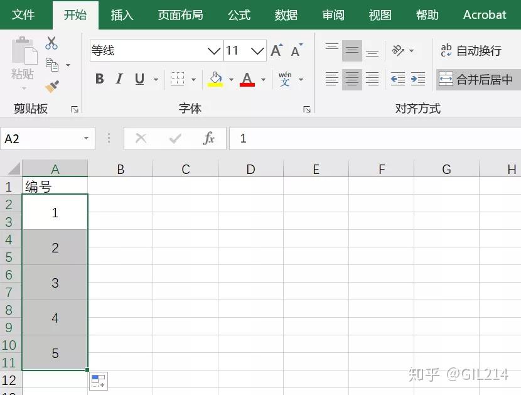This screenshot has width=521, height=395.
Task: Cancel entry with X in formula bar
Action: tap(141, 138)
